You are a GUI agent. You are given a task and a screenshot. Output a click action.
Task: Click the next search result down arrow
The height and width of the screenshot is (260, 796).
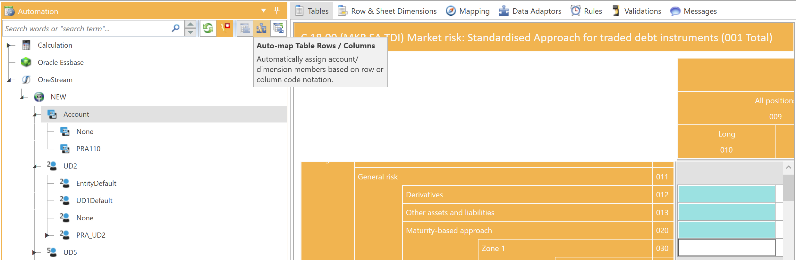[x=191, y=32]
